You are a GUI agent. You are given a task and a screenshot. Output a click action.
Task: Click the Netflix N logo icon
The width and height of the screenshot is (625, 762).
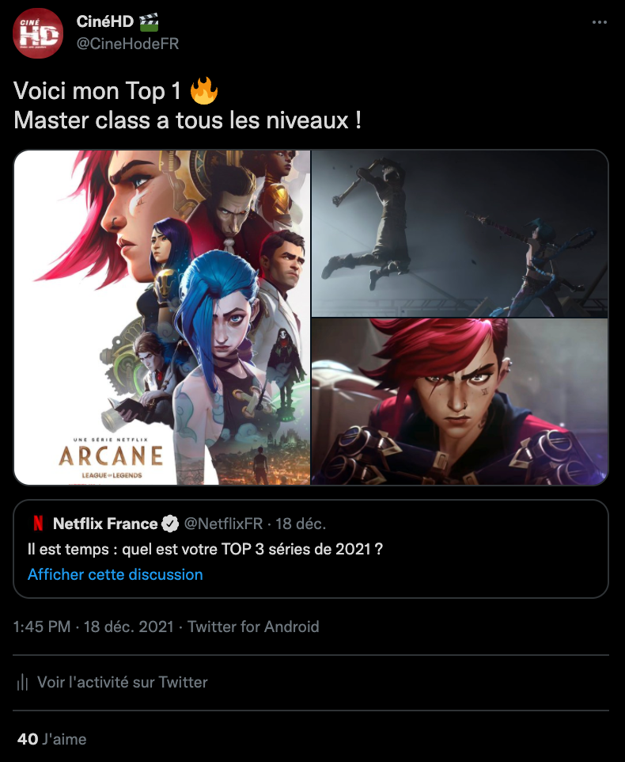(38, 524)
